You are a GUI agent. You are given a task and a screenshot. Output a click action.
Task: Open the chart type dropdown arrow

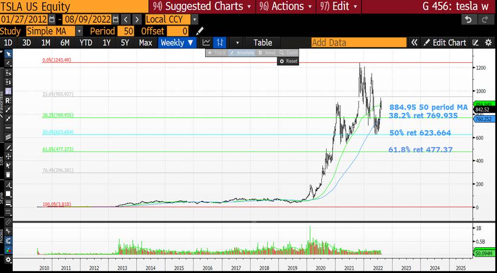(x=237, y=43)
